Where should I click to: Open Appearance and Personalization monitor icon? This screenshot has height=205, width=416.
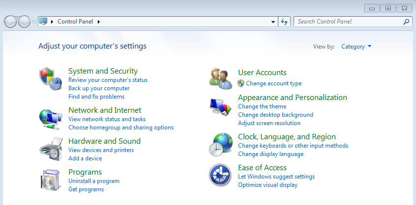[x=220, y=106]
